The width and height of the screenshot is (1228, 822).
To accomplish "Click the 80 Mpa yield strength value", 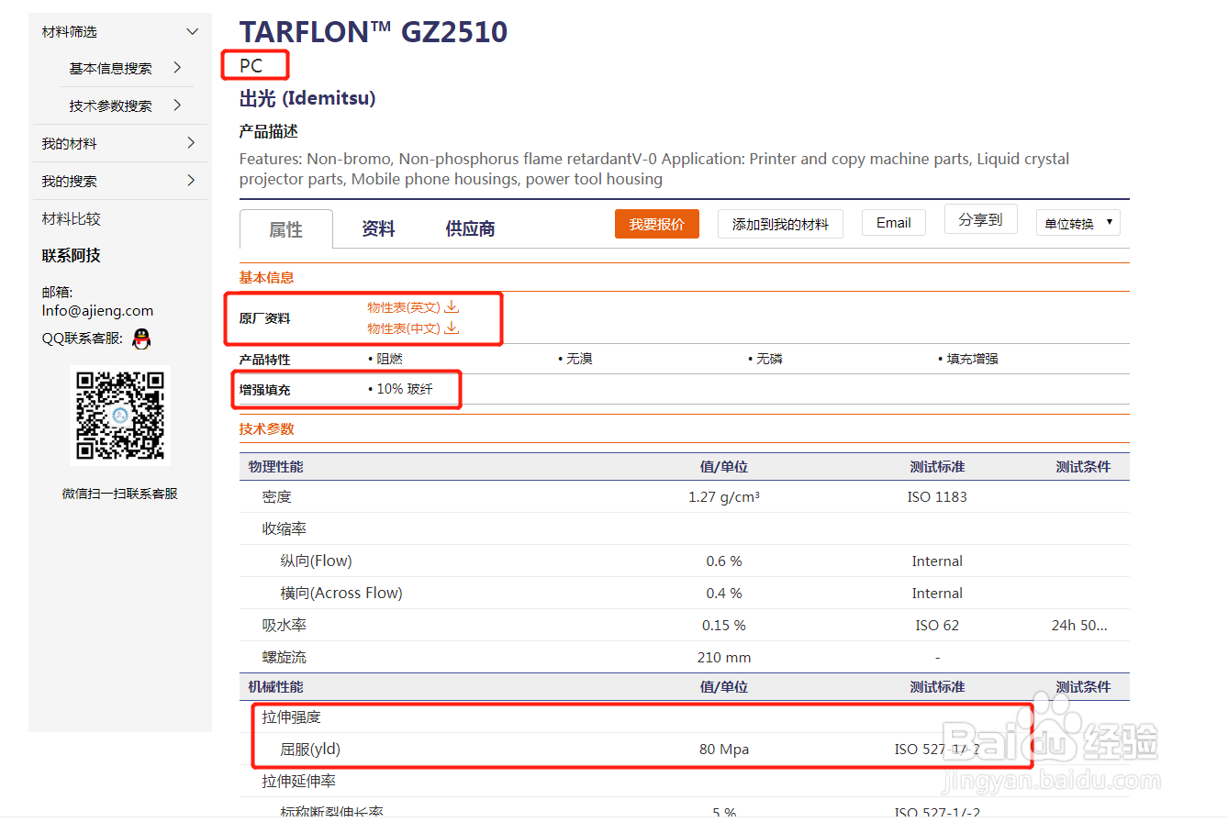I will [724, 749].
